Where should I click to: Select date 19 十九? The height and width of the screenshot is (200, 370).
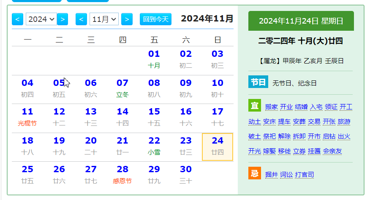pos(59,146)
